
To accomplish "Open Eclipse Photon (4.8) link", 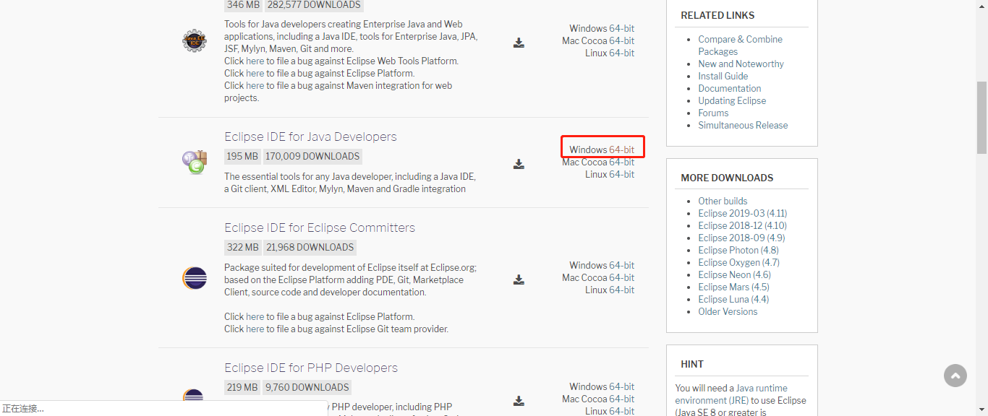I will pyautogui.click(x=738, y=251).
